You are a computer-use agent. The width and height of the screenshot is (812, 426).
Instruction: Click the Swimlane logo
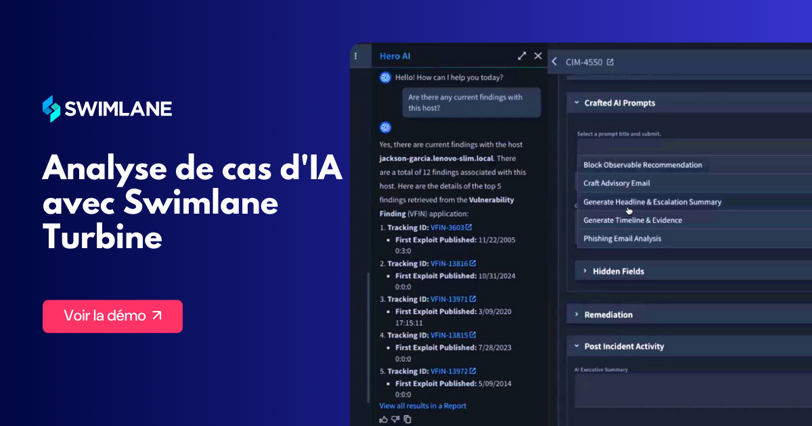tap(107, 109)
